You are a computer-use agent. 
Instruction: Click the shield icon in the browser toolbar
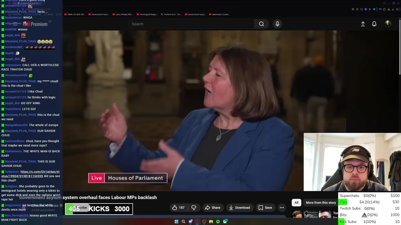click(x=366, y=9)
